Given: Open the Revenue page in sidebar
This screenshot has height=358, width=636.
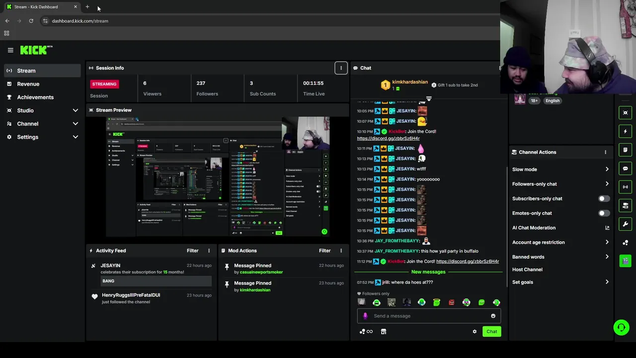Looking at the screenshot, I should pos(42,84).
